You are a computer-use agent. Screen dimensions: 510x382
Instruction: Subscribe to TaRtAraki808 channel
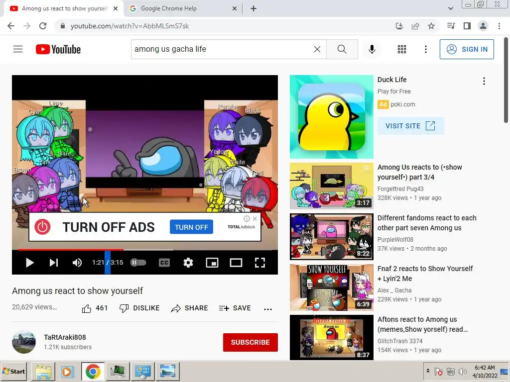point(250,342)
